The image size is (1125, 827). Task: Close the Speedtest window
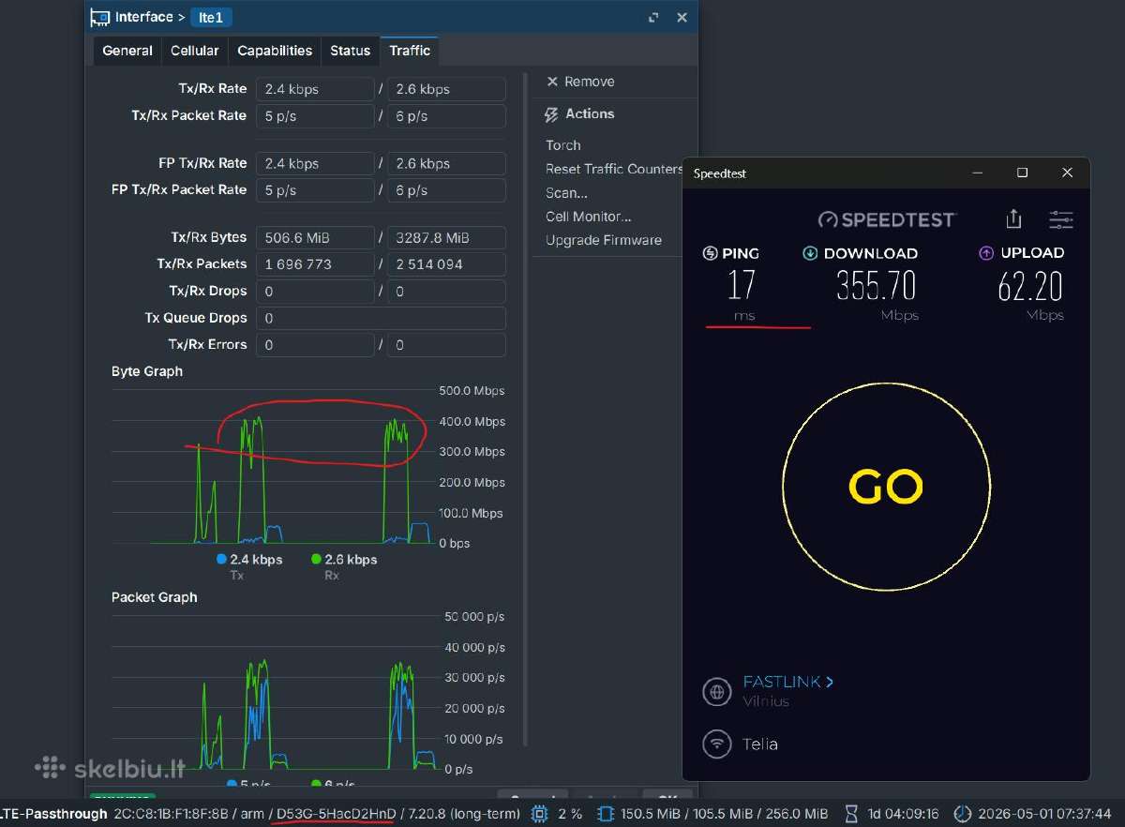point(1067,173)
